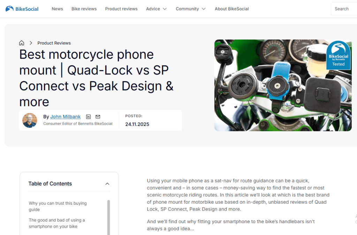Jump to 'Why you can trust this buying guide'
Screen dimensions: 357x235
tap(58, 206)
